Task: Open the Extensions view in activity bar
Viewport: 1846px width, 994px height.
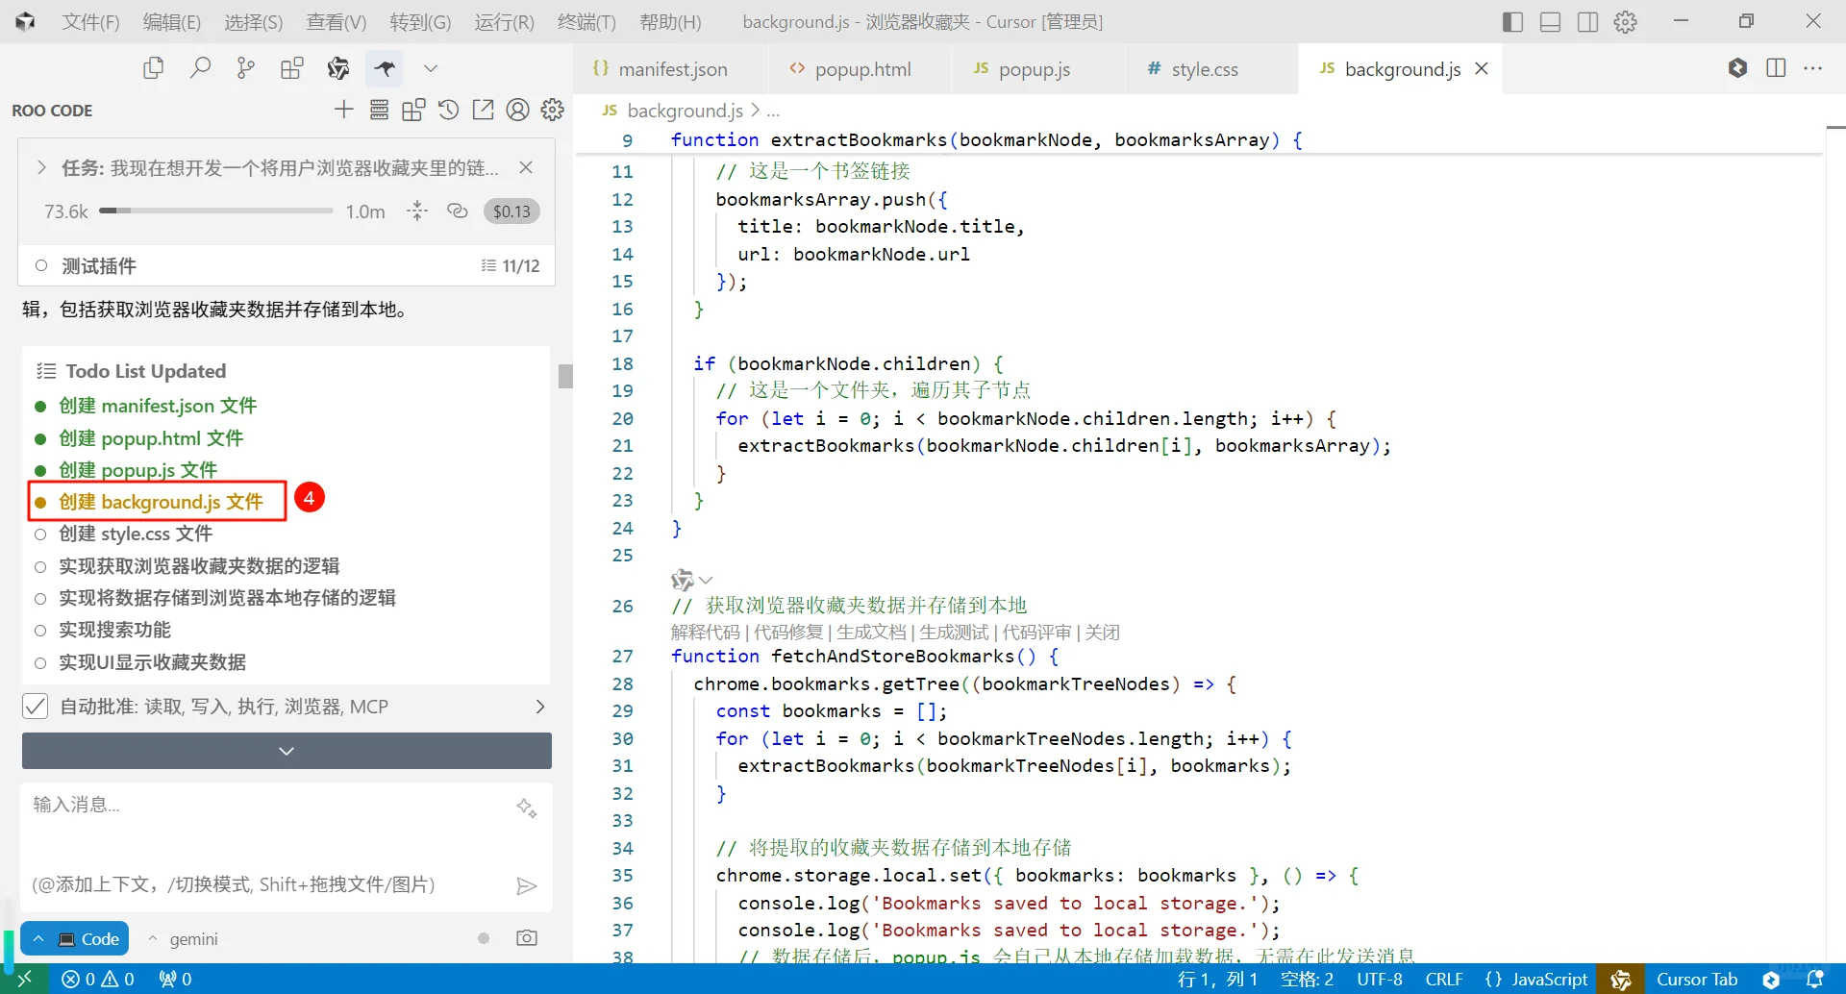Action: click(292, 68)
